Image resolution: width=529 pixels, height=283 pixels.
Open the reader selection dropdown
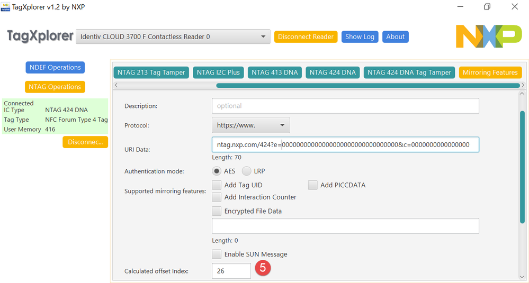[x=173, y=36]
